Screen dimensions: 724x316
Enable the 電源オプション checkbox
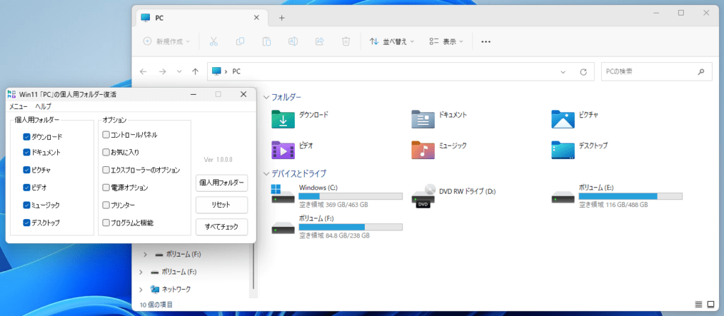coord(106,187)
